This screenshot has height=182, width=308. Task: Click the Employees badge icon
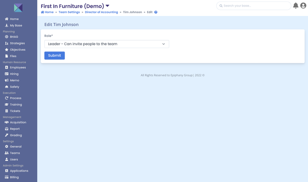click(x=7, y=68)
